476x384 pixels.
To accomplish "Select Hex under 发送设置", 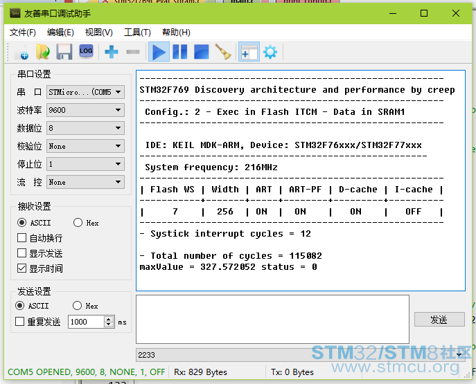I will (x=85, y=306).
